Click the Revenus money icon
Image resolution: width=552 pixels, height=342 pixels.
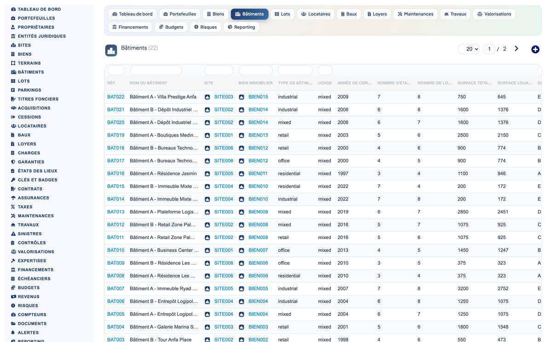(x=13, y=296)
